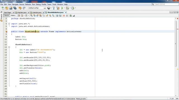Open the search options magnifier dropdown
This screenshot has width=179, height=100.
pos(153,4)
